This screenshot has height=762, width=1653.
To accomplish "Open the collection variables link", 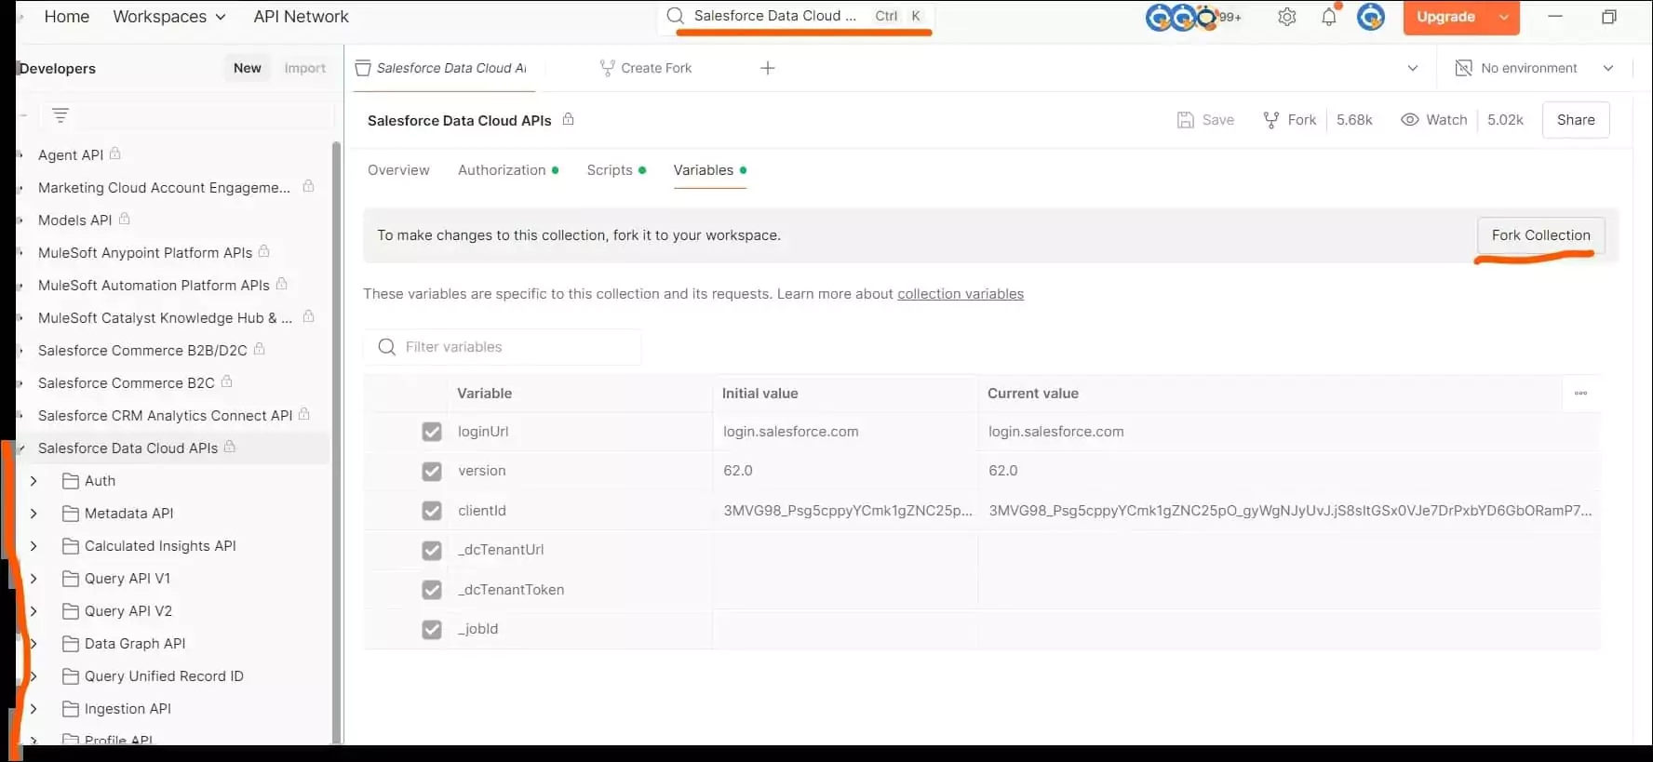I will [x=961, y=294].
